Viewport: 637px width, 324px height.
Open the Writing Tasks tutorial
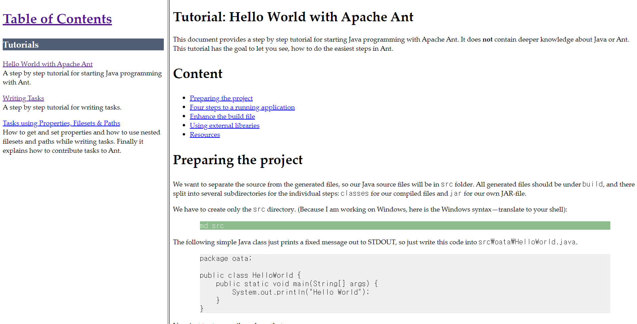coord(23,98)
